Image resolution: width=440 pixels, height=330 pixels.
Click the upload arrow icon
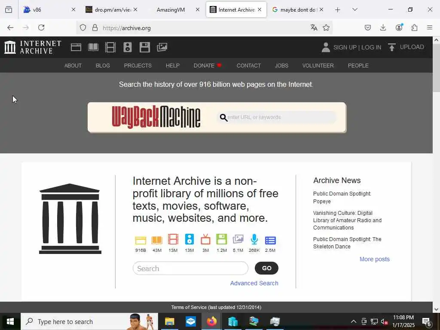tap(392, 47)
